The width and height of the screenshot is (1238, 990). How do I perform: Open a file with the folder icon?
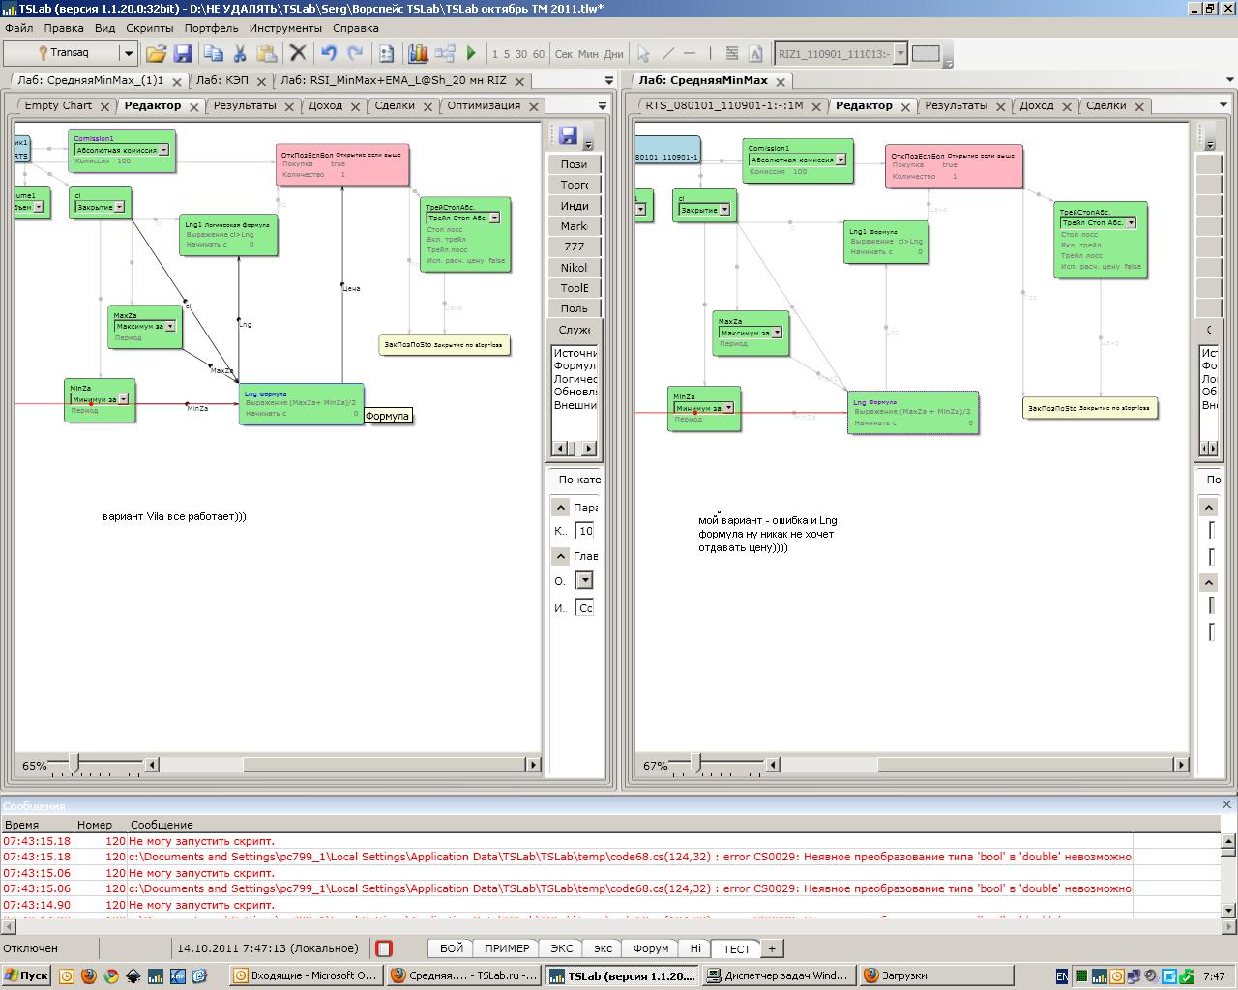(x=156, y=54)
